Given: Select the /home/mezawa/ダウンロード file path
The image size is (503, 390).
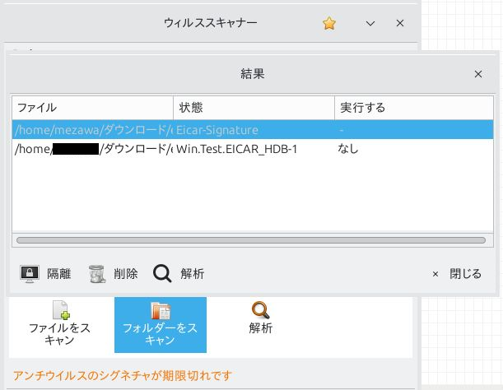Looking at the screenshot, I should click(x=94, y=129).
